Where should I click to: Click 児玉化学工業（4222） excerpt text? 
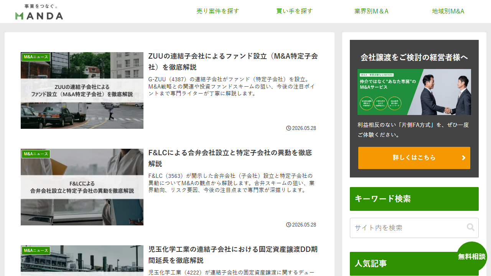(231, 273)
